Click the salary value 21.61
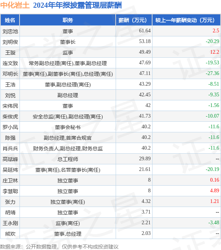This screenshot has width=221, height=250. click(145, 169)
